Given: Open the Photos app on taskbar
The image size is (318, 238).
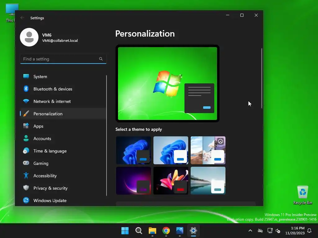Looking at the screenshot, I should 180,231.
